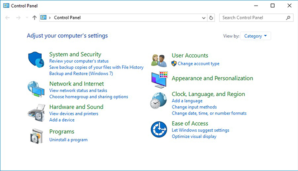Viewport: 298px width, 171px height.
Task: Expand the address bar history dropdown
Action: [x=203, y=18]
